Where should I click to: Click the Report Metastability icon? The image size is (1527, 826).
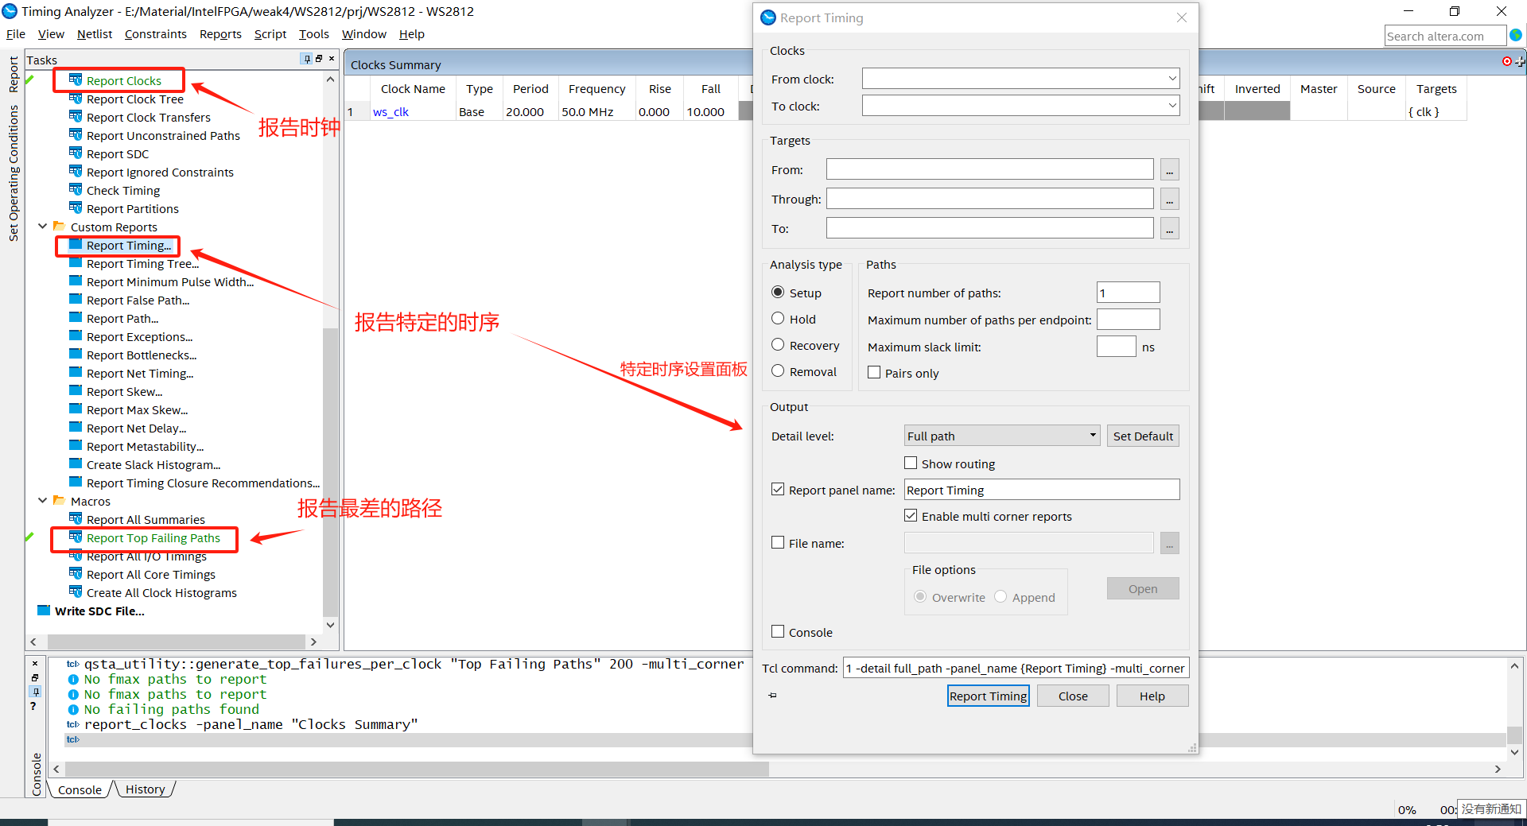[76, 446]
